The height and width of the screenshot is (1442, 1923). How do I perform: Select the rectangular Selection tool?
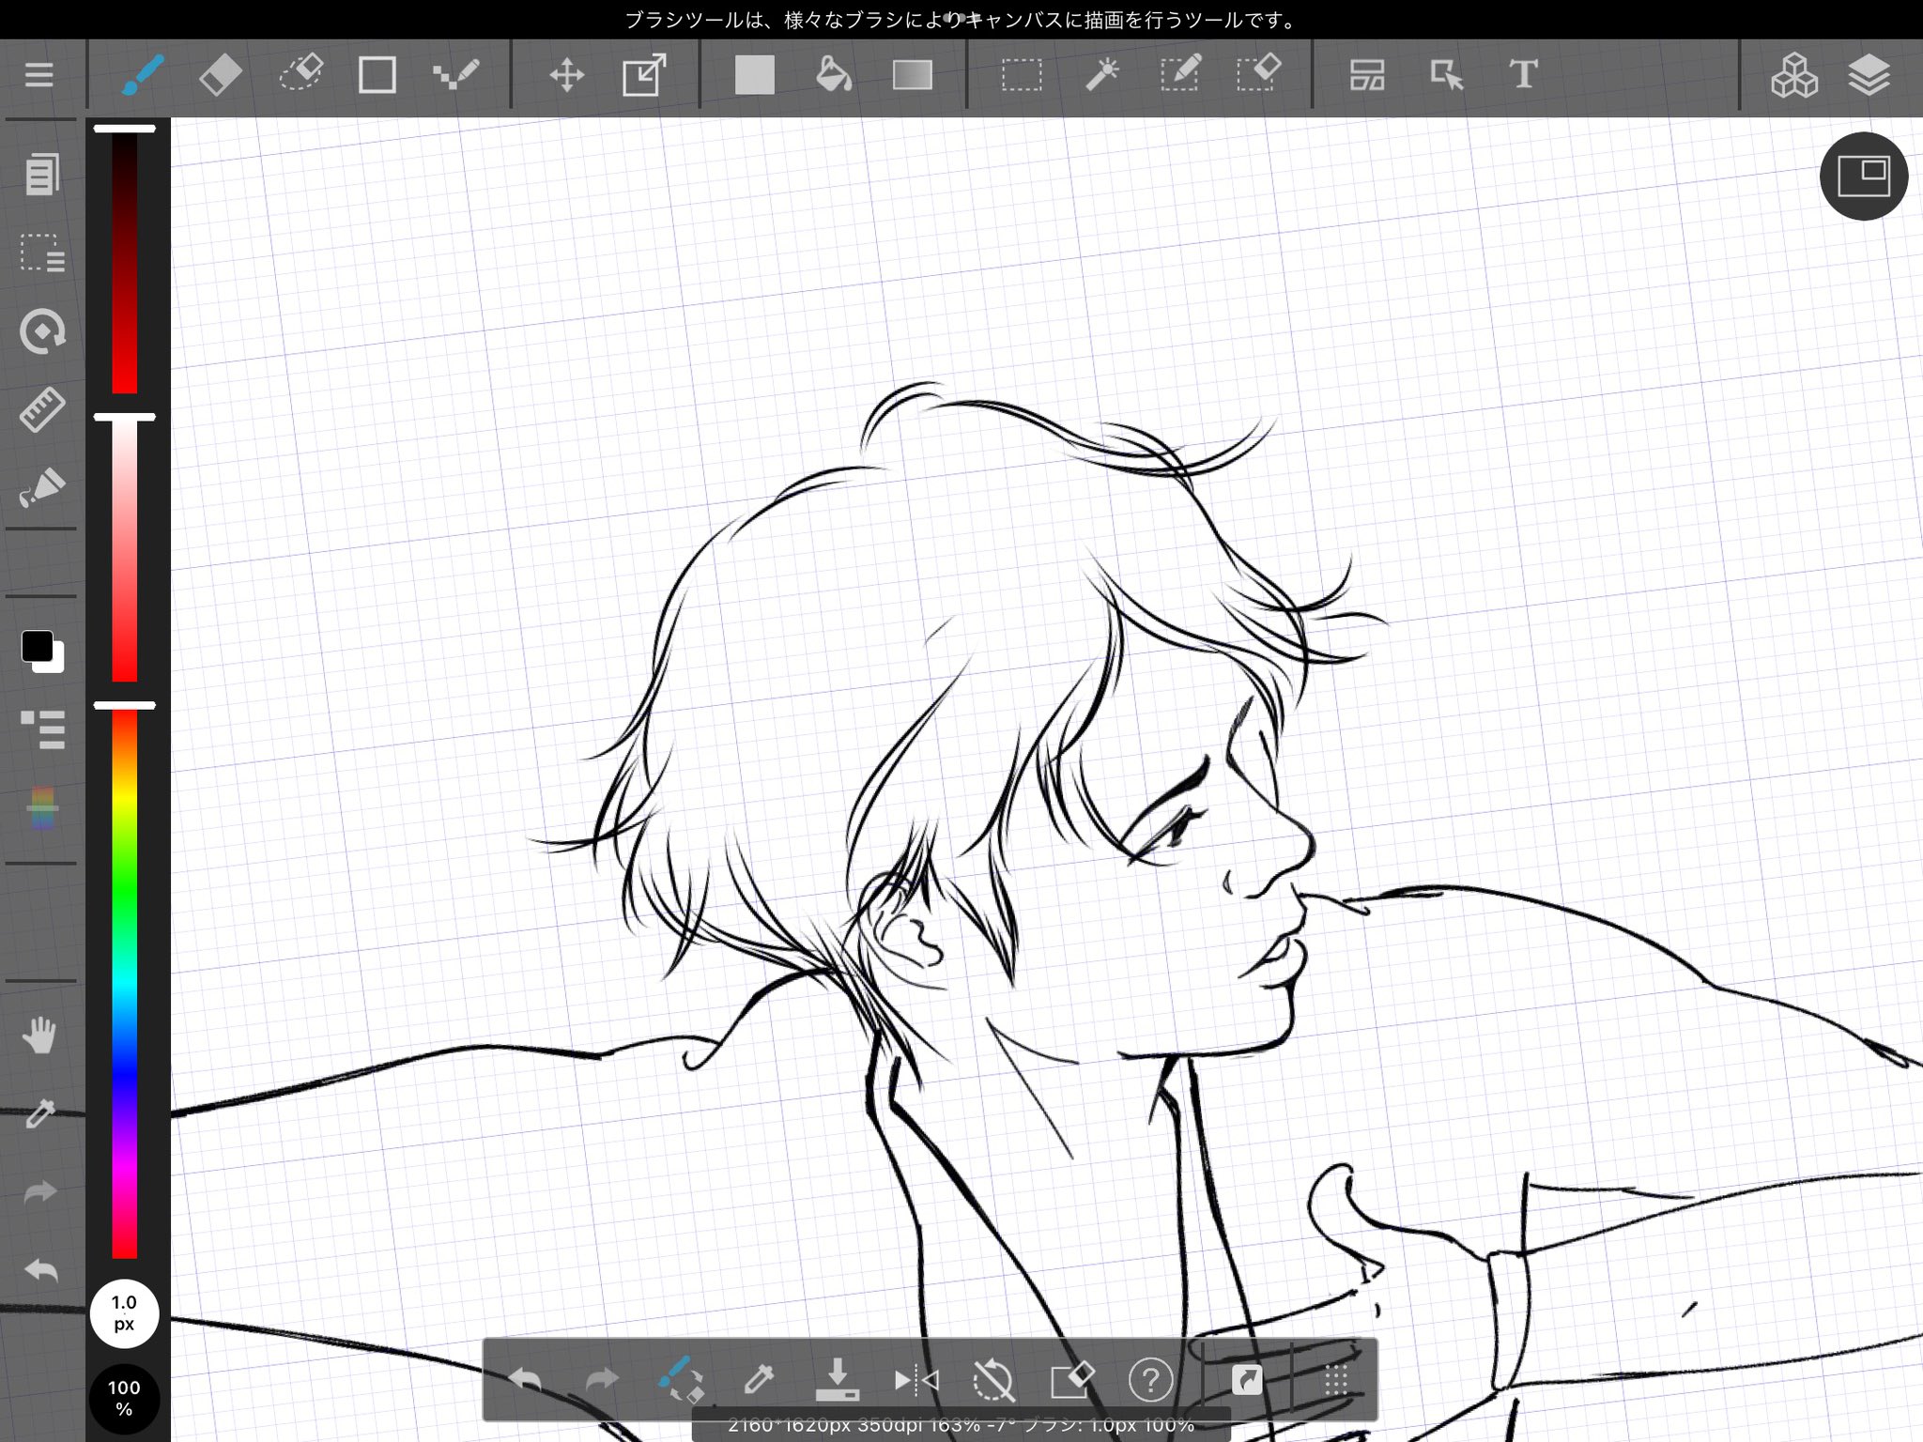(x=1022, y=74)
